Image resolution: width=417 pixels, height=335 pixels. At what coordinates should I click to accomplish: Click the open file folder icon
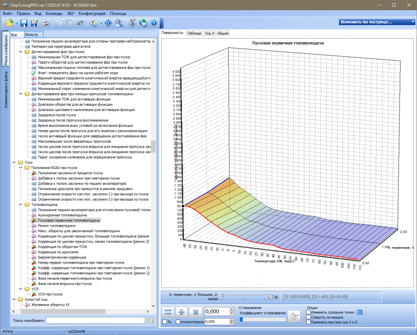[9, 23]
